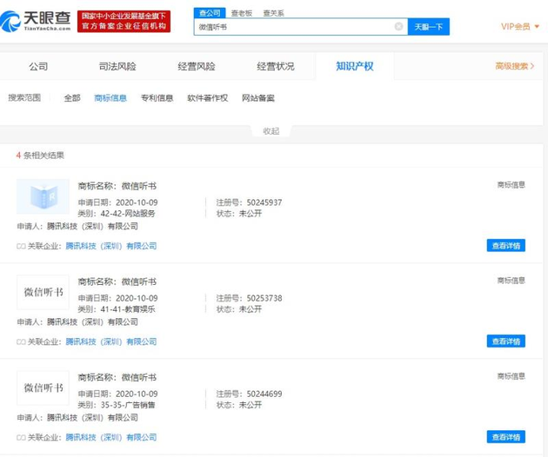Switch to the 公司 tab

click(x=38, y=66)
